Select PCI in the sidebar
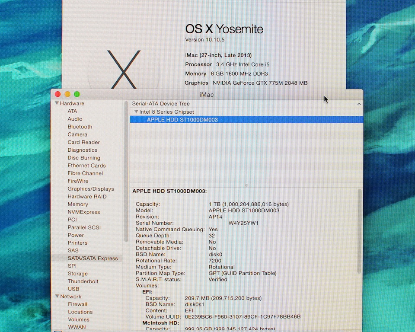This screenshot has height=332, width=415. click(72, 220)
